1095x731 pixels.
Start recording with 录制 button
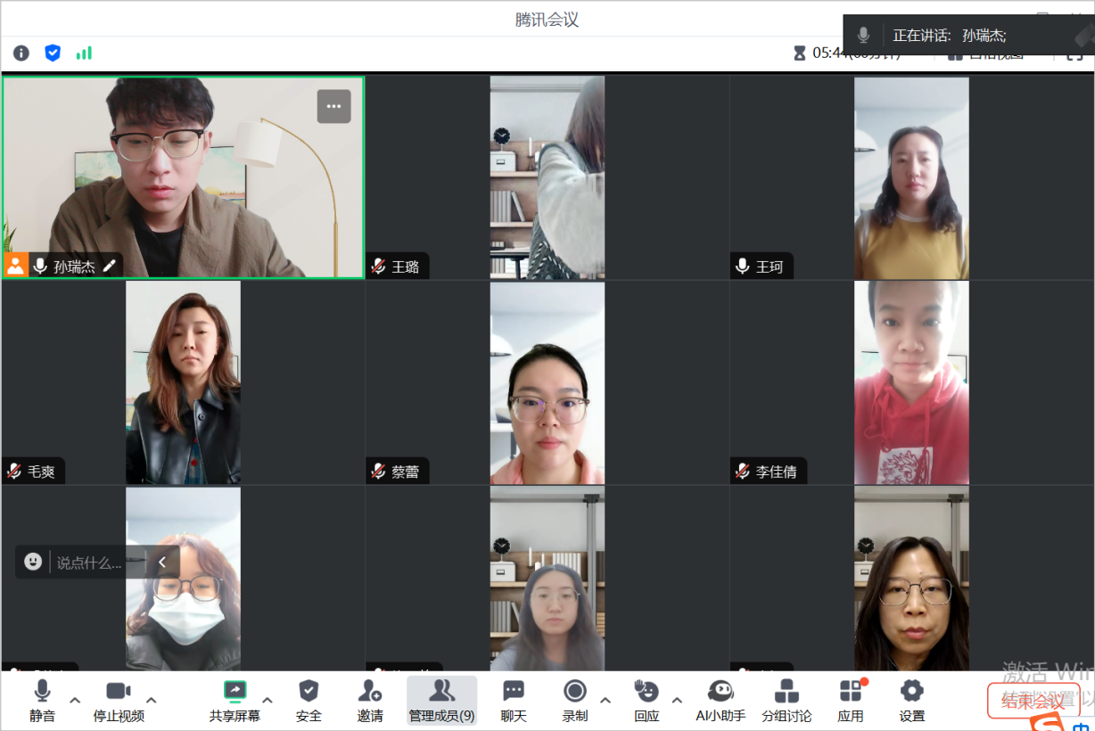coord(575,700)
